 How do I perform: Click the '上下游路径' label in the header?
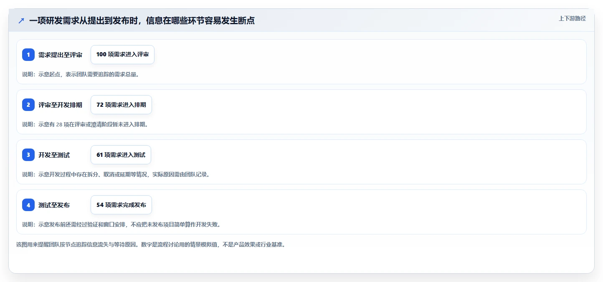(573, 18)
